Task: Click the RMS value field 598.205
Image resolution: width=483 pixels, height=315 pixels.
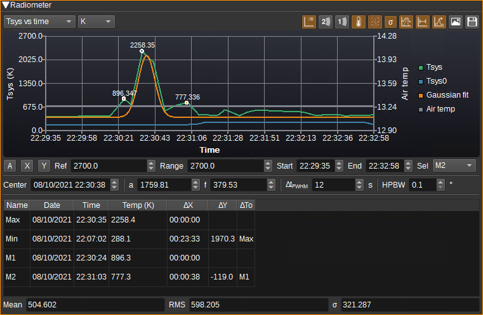Action: (x=258, y=305)
